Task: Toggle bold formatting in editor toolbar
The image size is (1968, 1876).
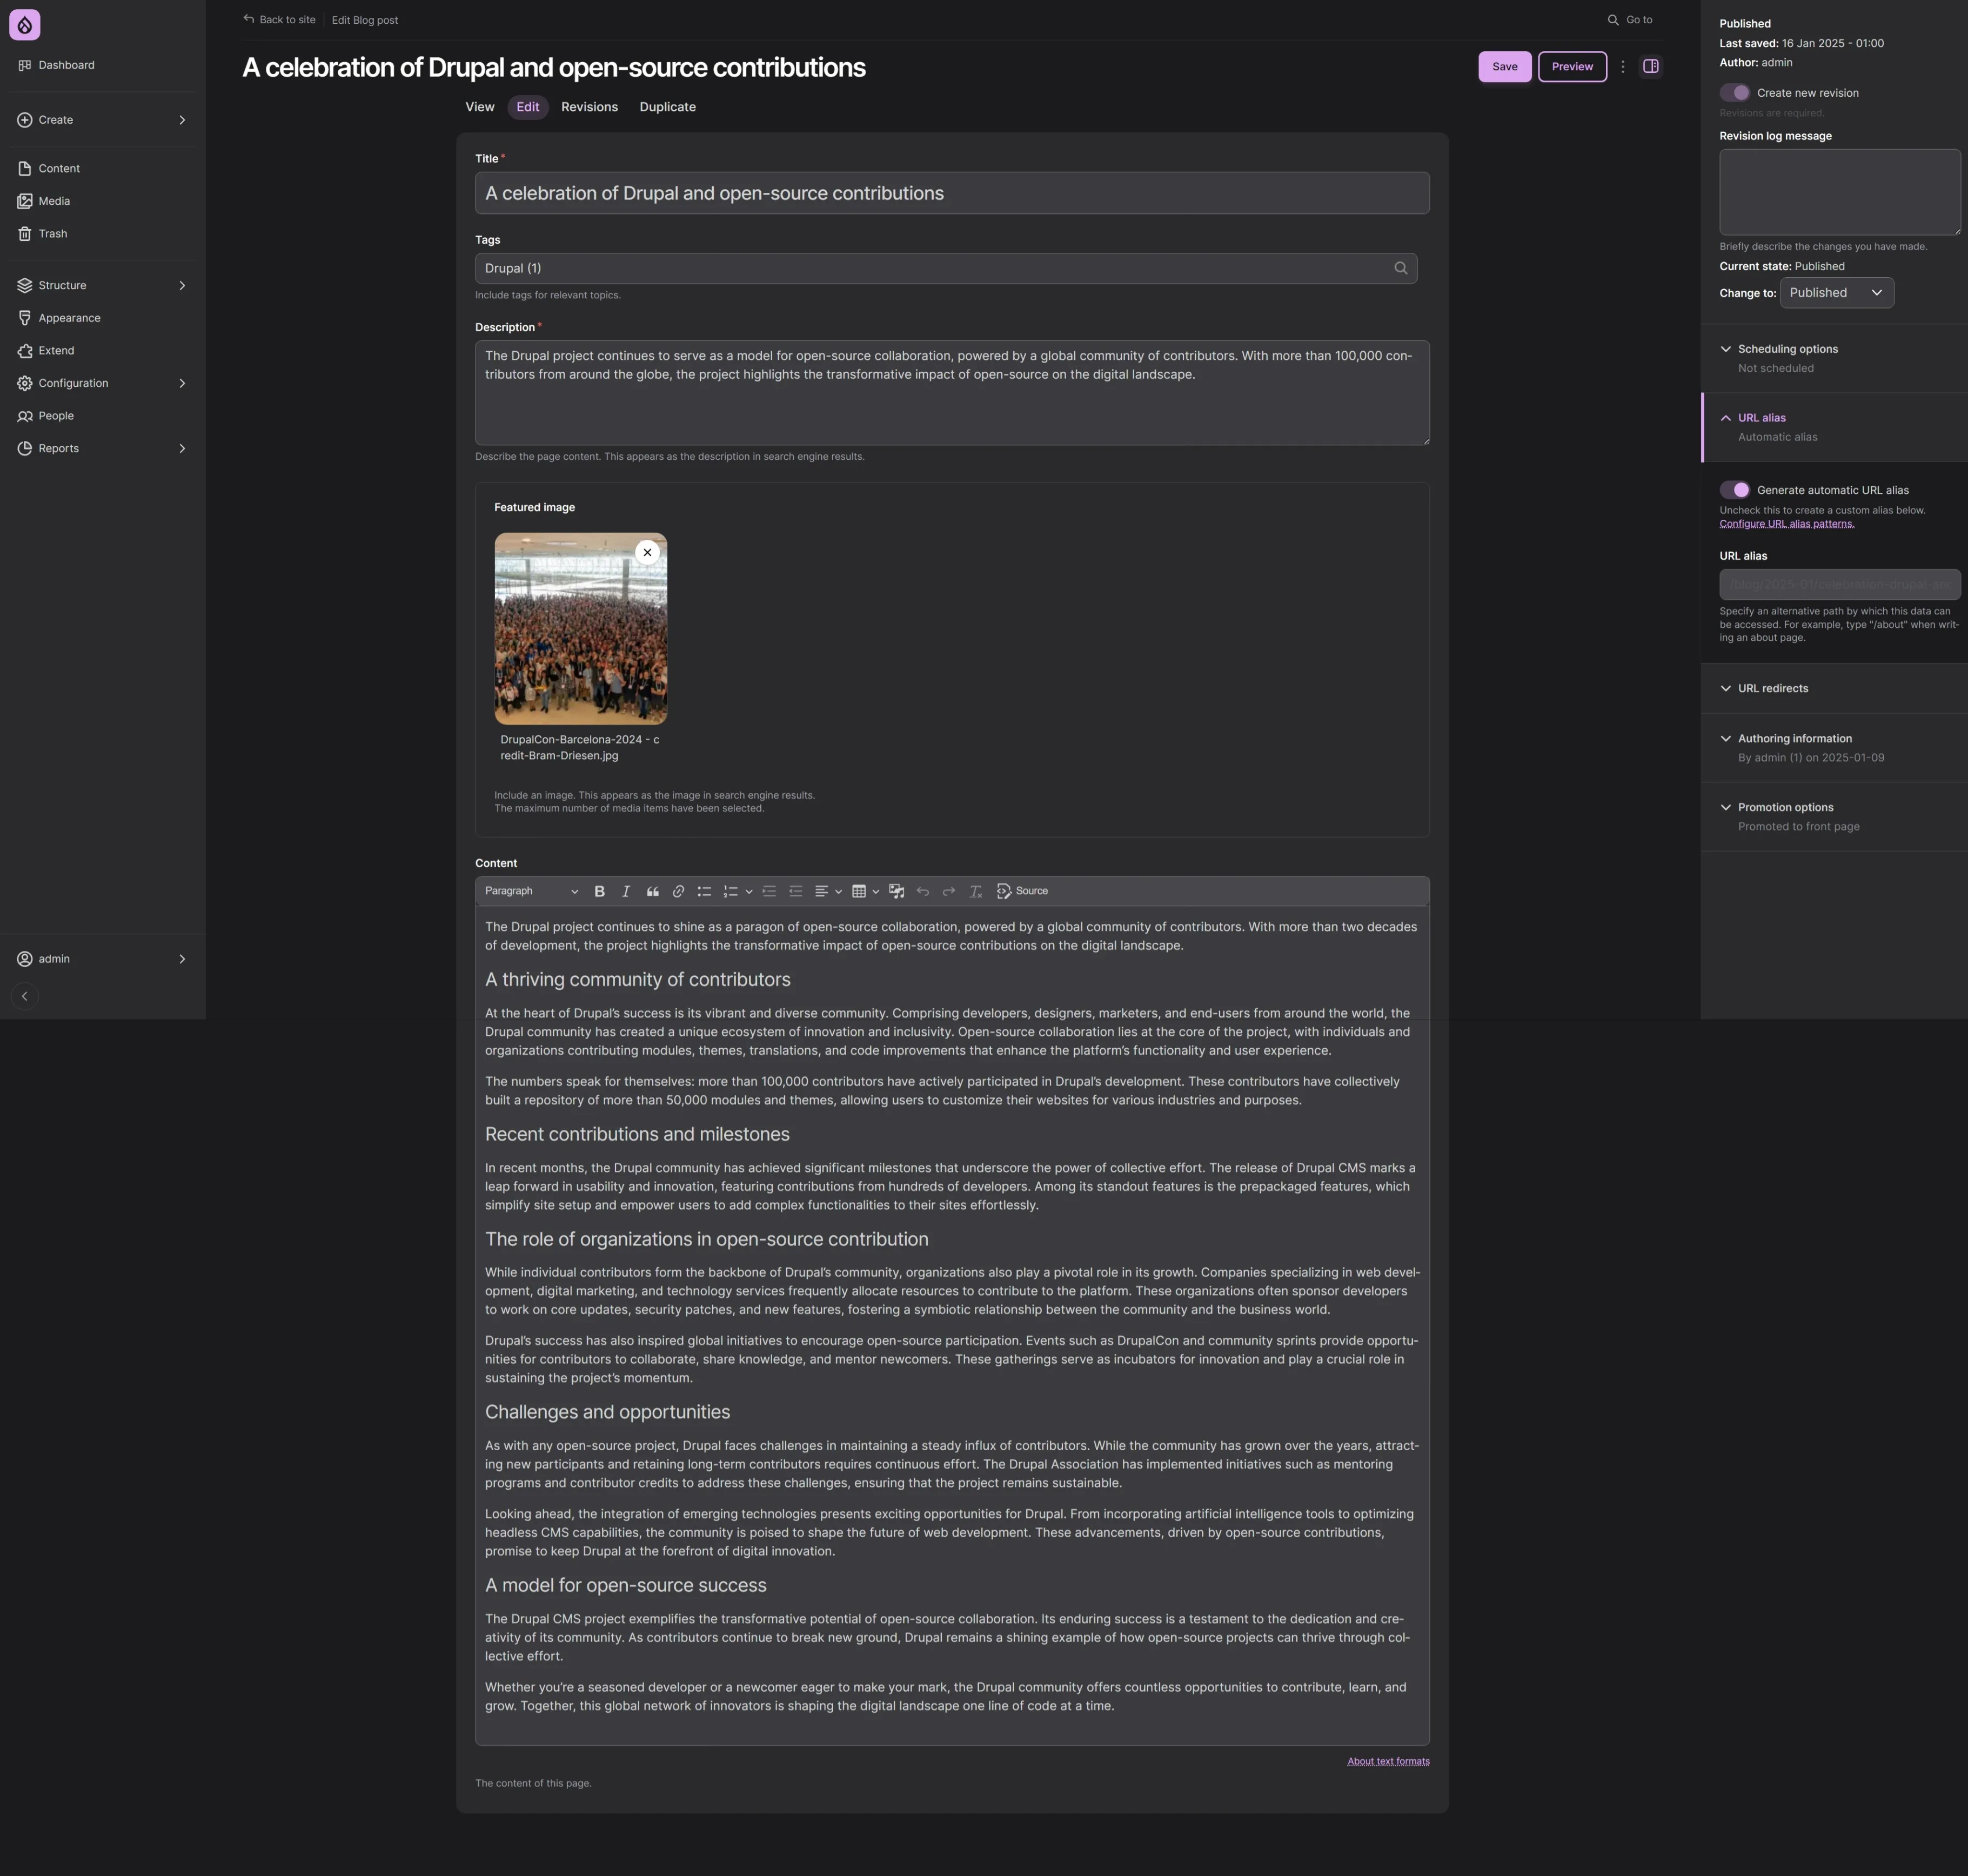Action: 599,891
